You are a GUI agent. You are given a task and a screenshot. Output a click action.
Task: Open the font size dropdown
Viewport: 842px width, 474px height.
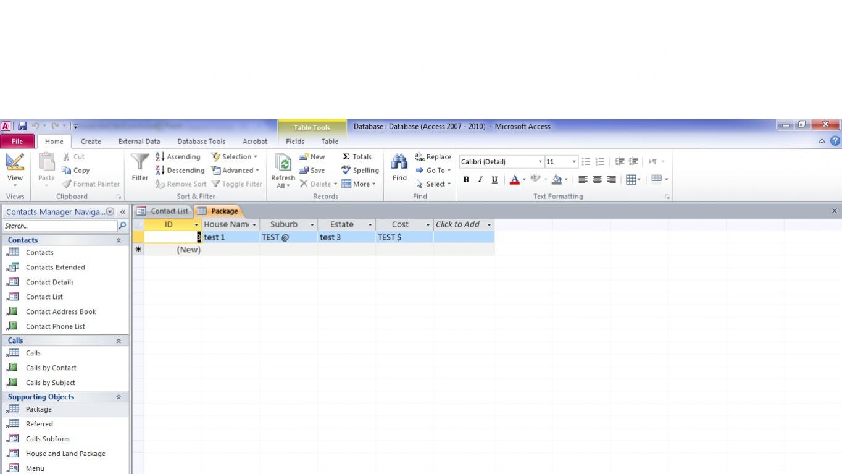[574, 162]
